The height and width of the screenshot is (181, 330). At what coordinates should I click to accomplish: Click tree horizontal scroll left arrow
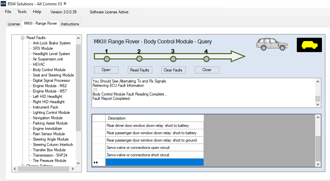coord(15,169)
